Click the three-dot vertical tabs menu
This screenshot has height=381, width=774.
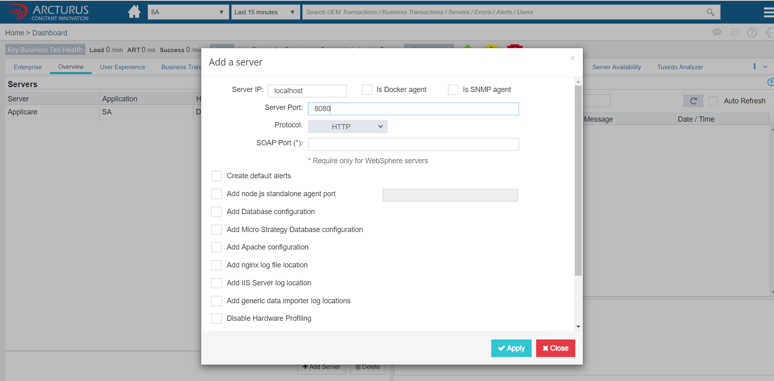coord(754,67)
